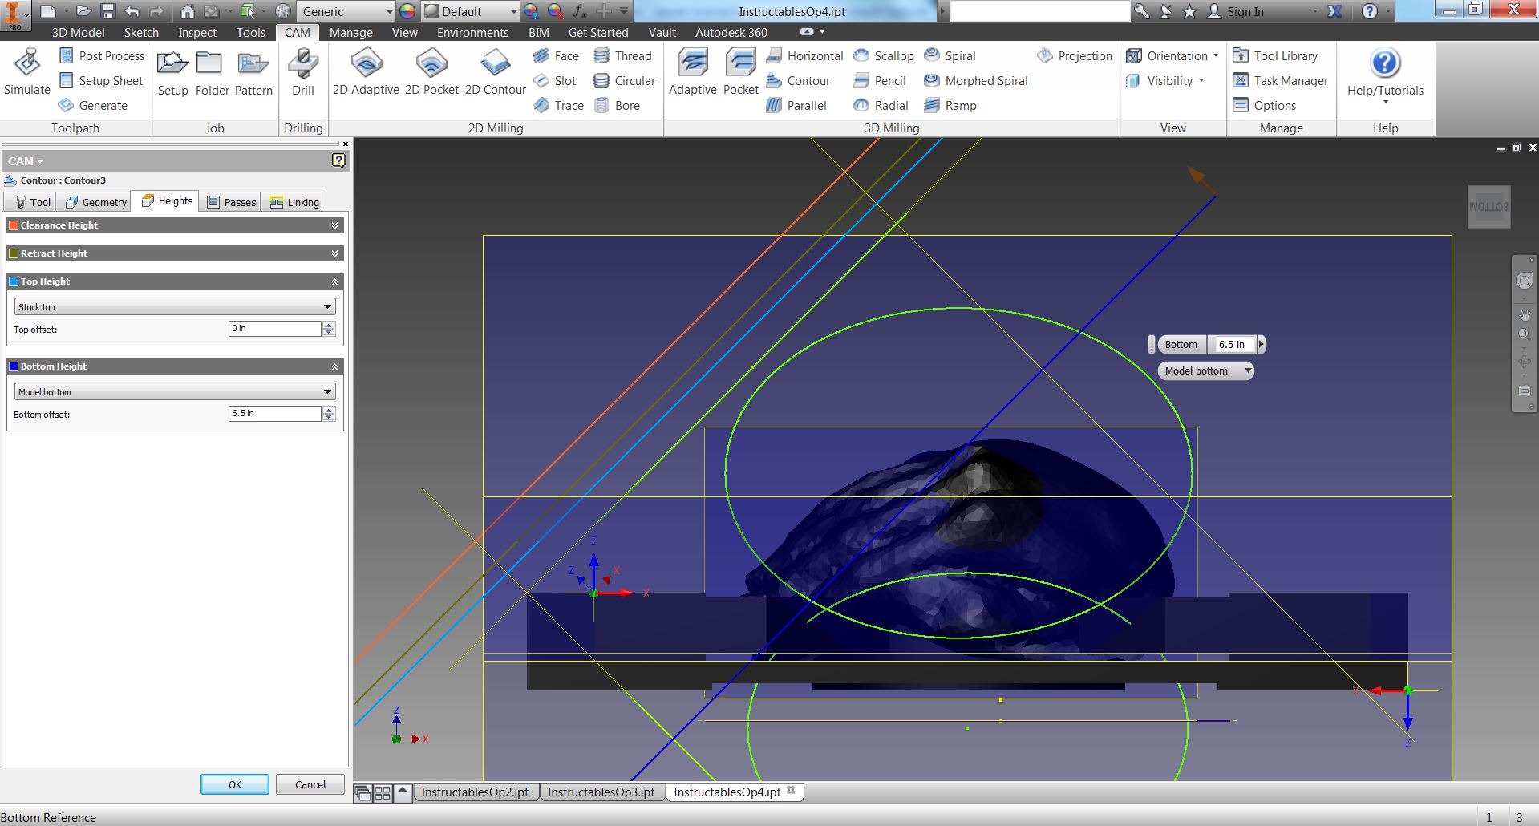Open Post Process
The width and height of the screenshot is (1539, 826).
[102, 56]
